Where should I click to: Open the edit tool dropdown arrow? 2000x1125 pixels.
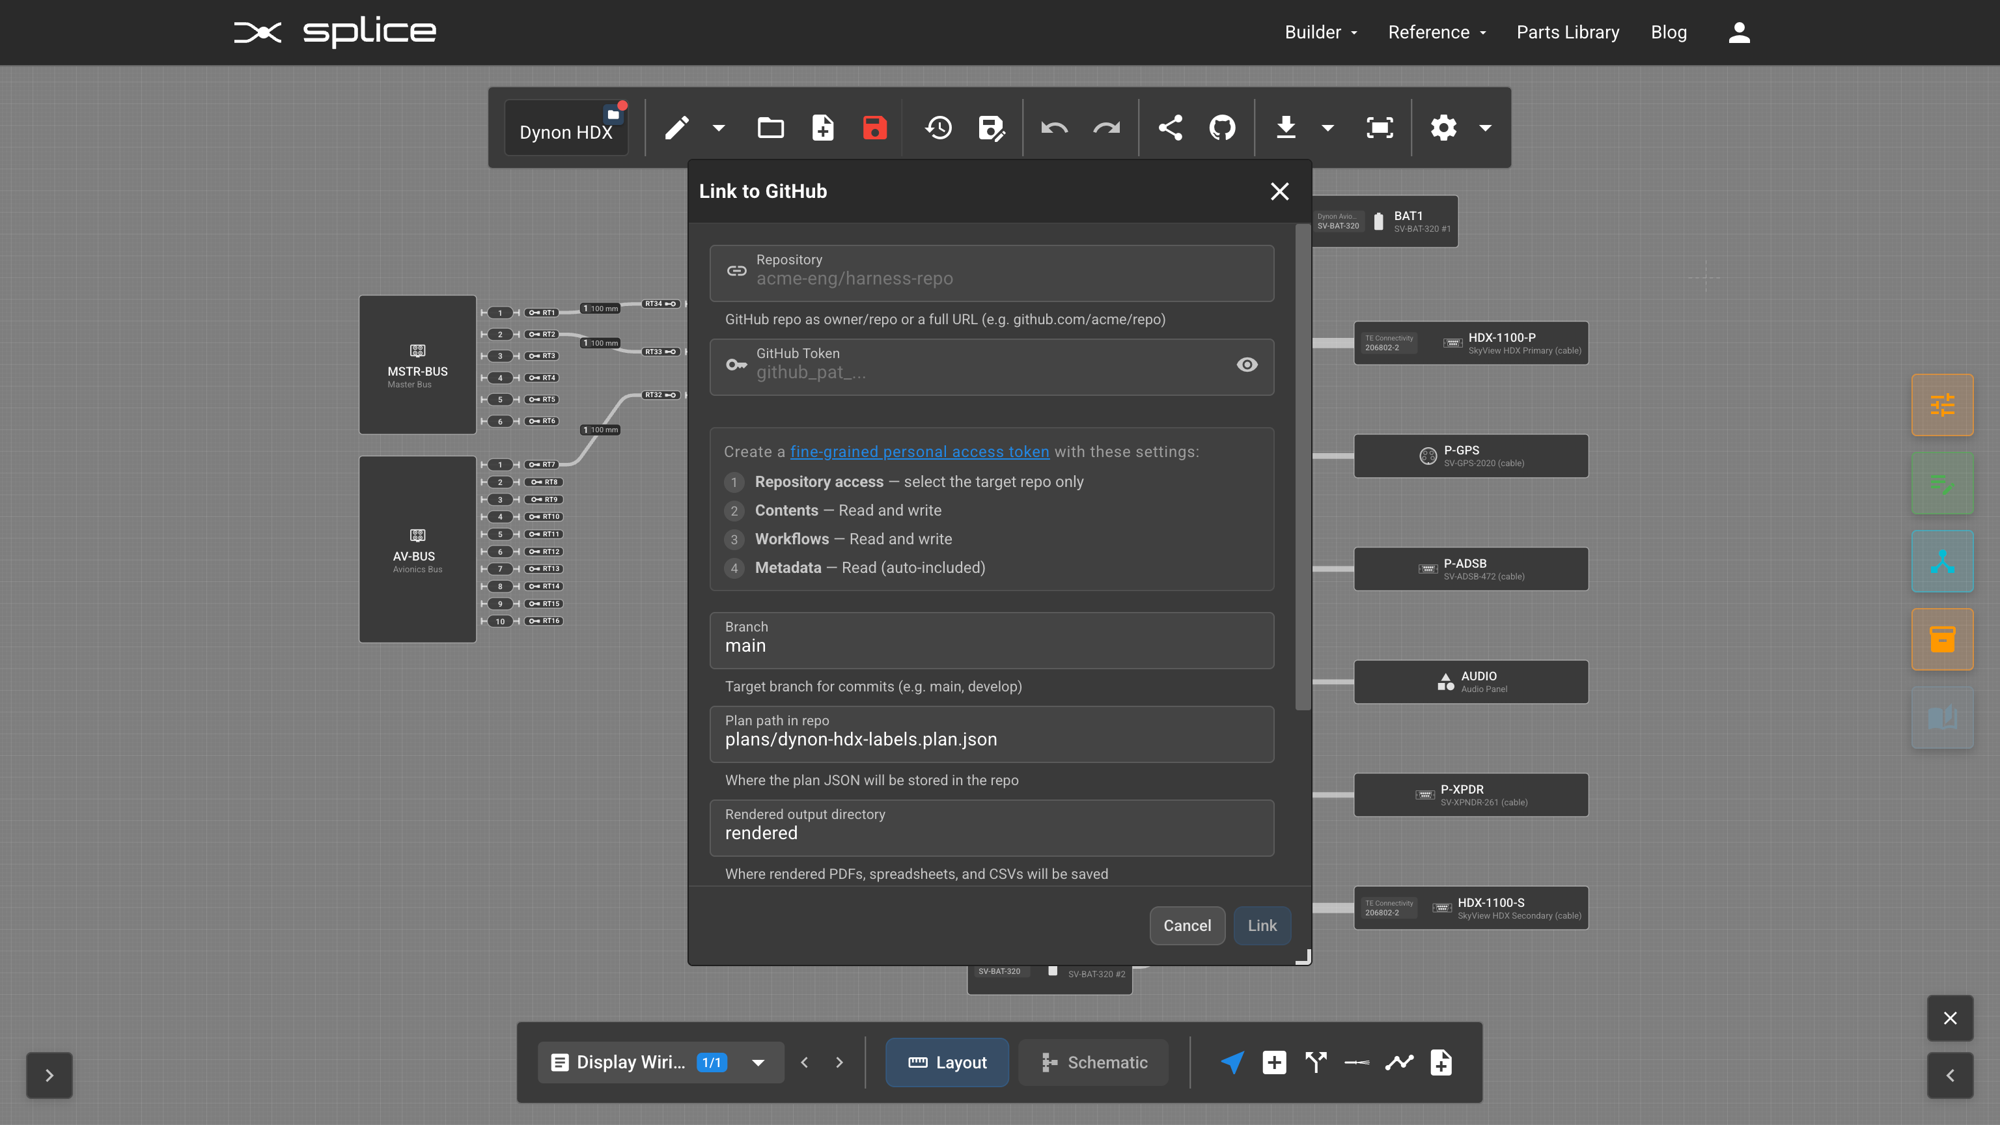pos(719,128)
